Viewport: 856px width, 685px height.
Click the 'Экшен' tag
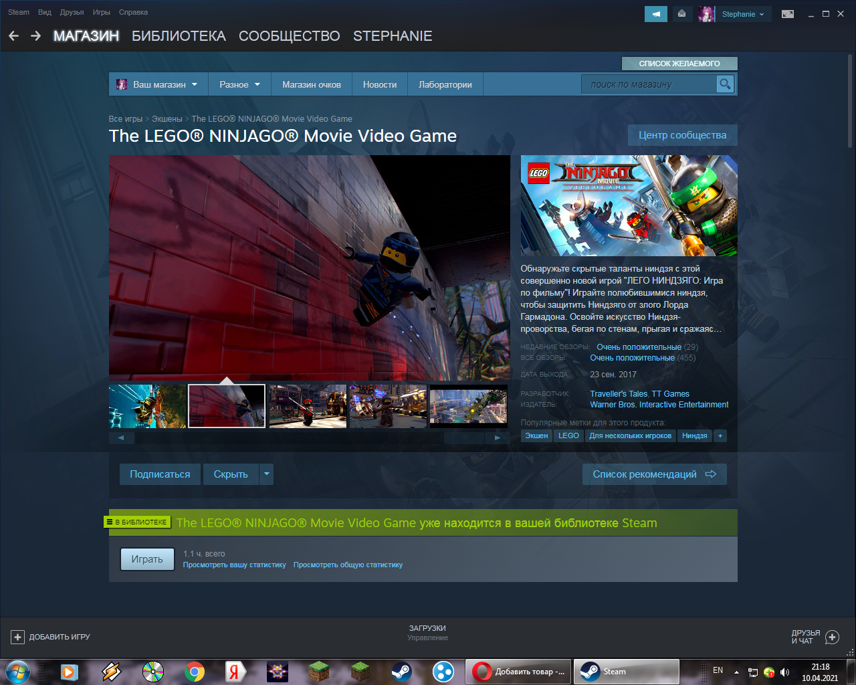coord(536,435)
